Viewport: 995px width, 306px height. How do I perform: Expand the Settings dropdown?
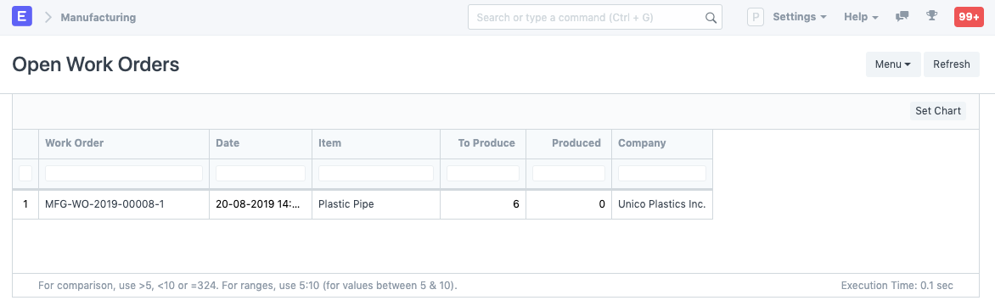800,17
